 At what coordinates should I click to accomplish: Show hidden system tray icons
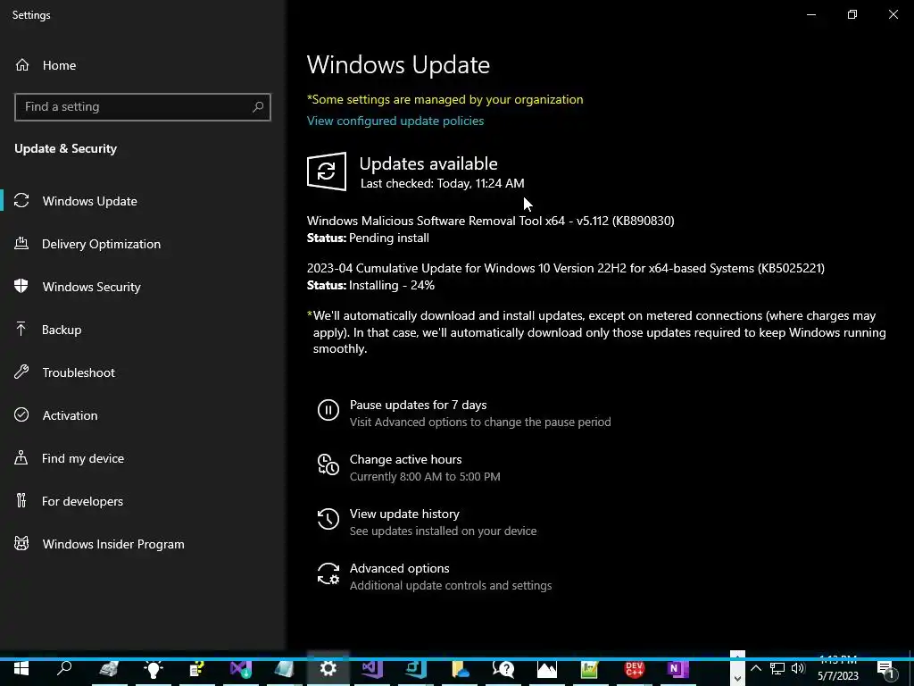click(x=755, y=668)
